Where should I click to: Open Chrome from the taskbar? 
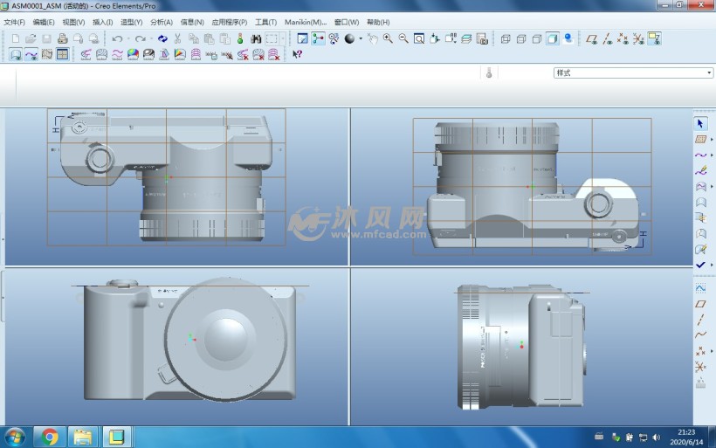[49, 437]
